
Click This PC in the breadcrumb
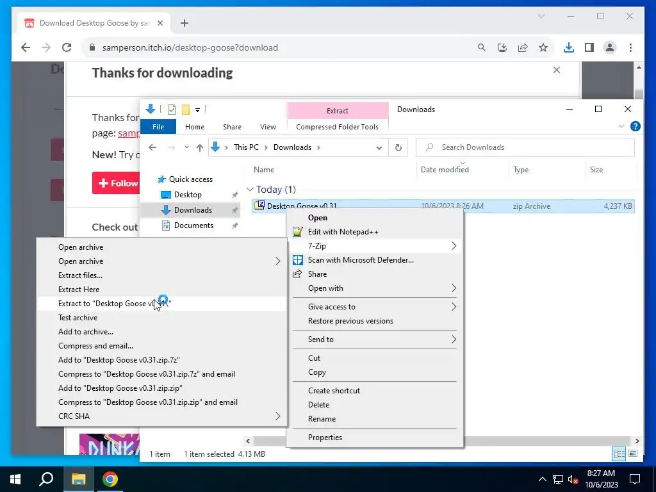(x=246, y=147)
